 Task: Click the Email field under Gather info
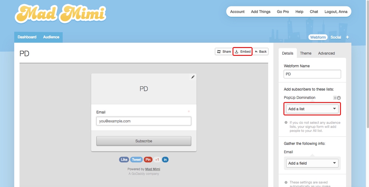[x=288, y=152]
